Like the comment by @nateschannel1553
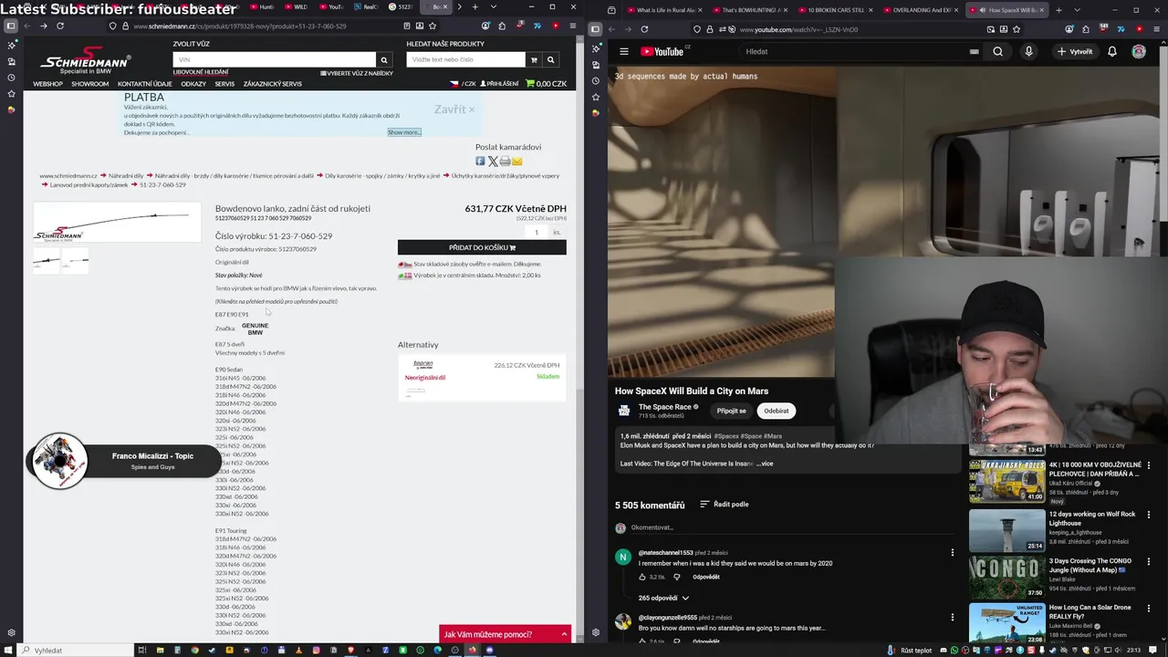Screen dimensions: 1168x657 pos(643,578)
